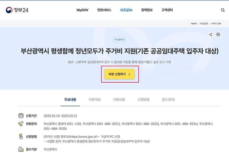
Task: Open the 정책정보 menu
Action: [147, 10]
